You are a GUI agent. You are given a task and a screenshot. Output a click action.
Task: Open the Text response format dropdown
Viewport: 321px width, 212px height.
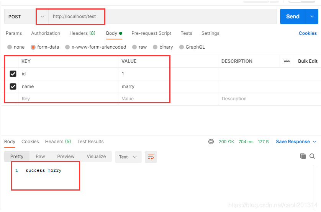(x=128, y=157)
